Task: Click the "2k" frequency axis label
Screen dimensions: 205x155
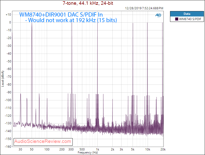Action: click(x=113, y=149)
